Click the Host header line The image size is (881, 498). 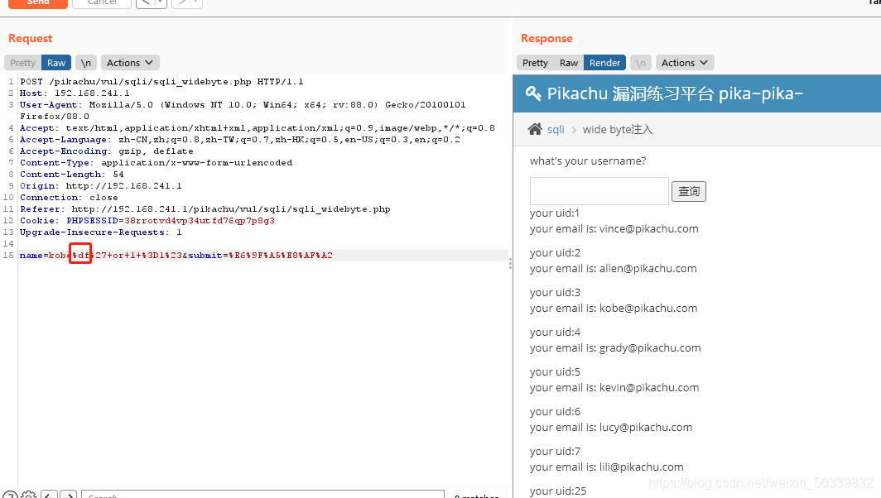(75, 93)
